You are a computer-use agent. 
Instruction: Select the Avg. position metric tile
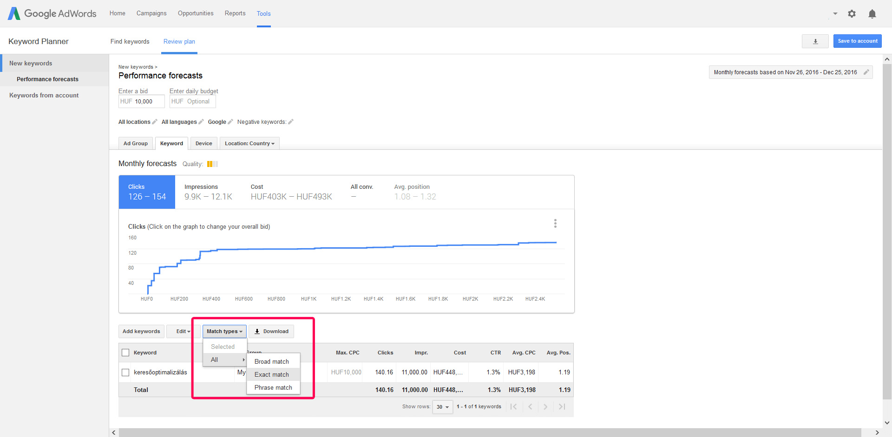pos(415,192)
